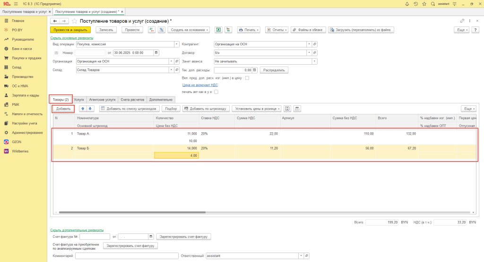The width and height of the screenshot is (484, 262).
Task: Open Ответственный record via open icon
Action: click(x=306, y=256)
